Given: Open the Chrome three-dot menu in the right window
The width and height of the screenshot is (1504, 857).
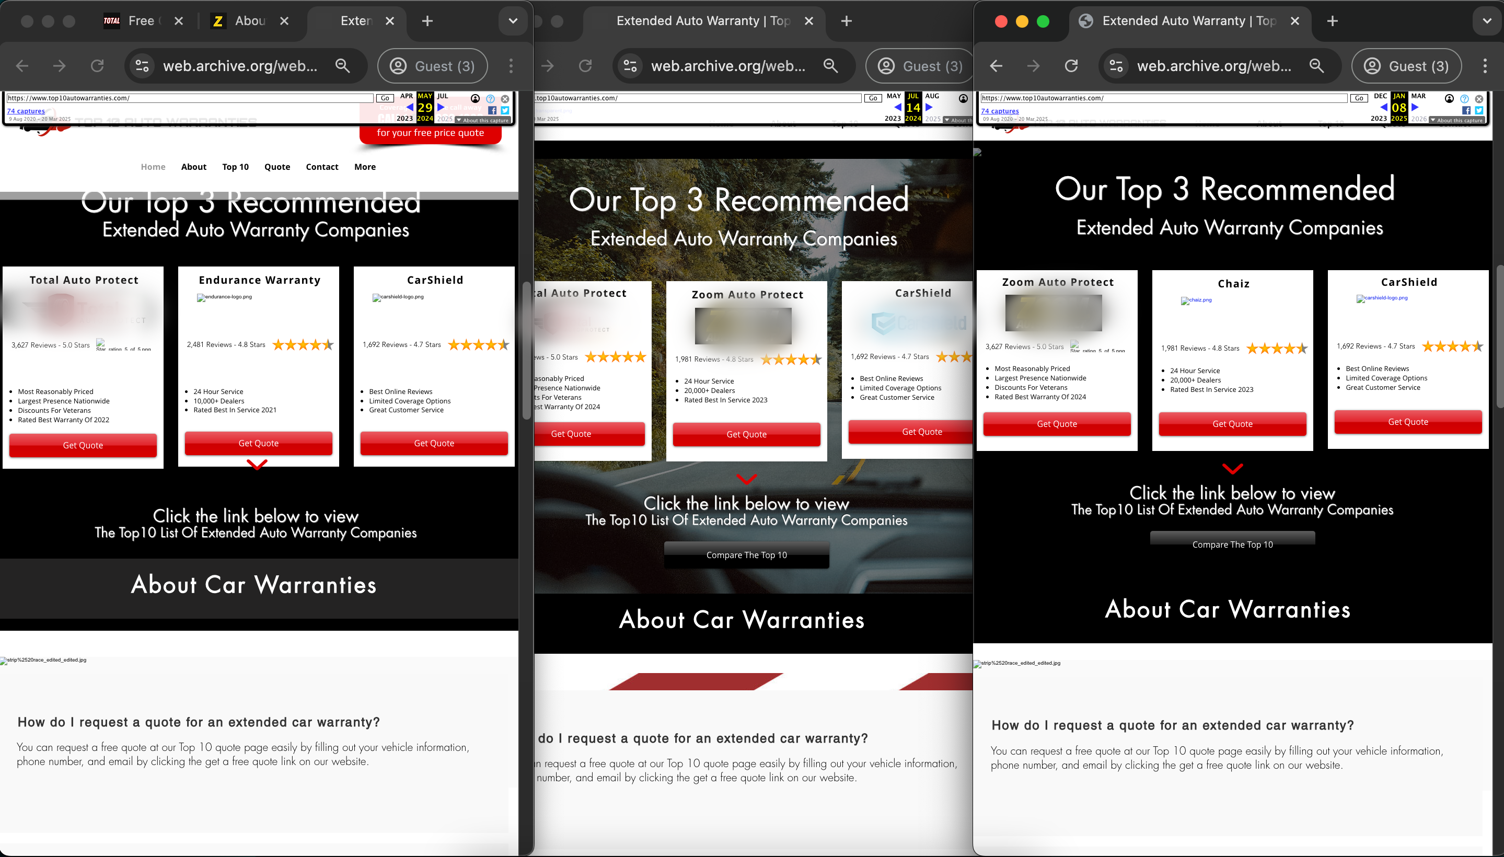Looking at the screenshot, I should click(1485, 66).
